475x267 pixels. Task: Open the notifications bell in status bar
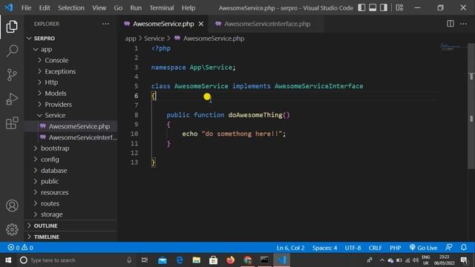[464, 247]
